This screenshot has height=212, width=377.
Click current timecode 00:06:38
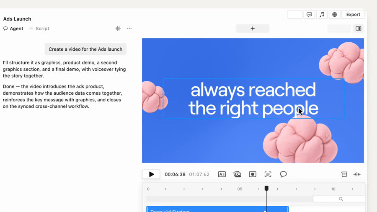pyautogui.click(x=175, y=174)
